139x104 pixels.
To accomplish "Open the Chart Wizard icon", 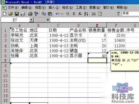I will [x=94, y=14].
